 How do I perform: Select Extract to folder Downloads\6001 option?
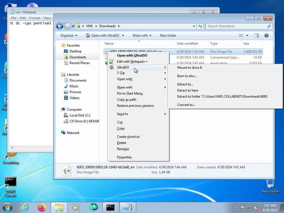pos(225,97)
